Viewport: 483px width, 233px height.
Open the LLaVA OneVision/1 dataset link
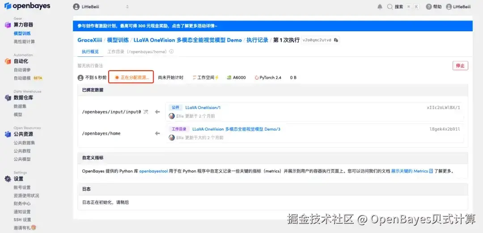pyautogui.click(x=203, y=108)
